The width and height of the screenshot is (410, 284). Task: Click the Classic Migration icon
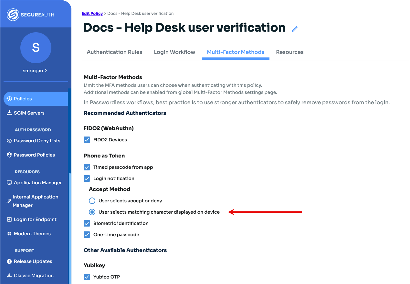[x=9, y=276]
